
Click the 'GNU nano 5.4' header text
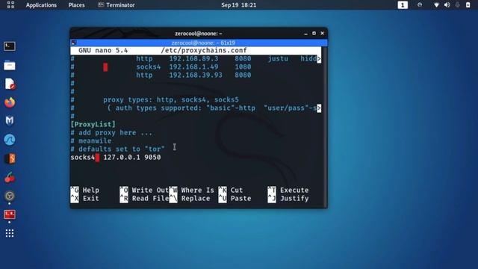(103, 50)
